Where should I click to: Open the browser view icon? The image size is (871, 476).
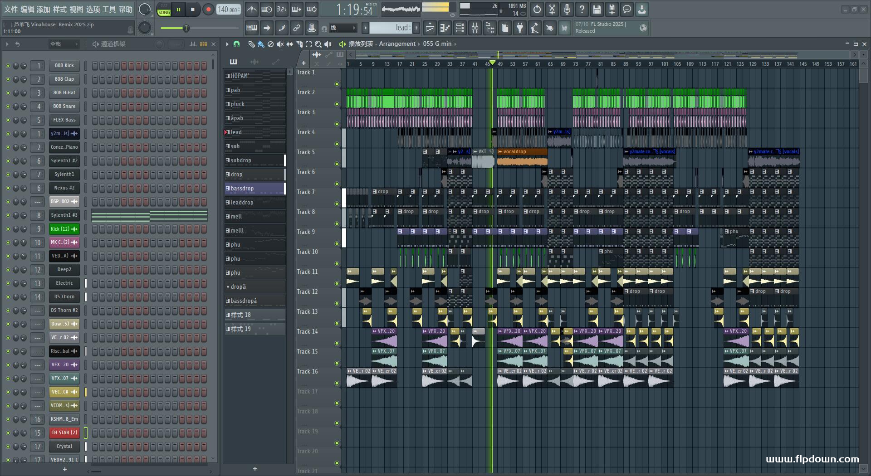pyautogui.click(x=490, y=28)
